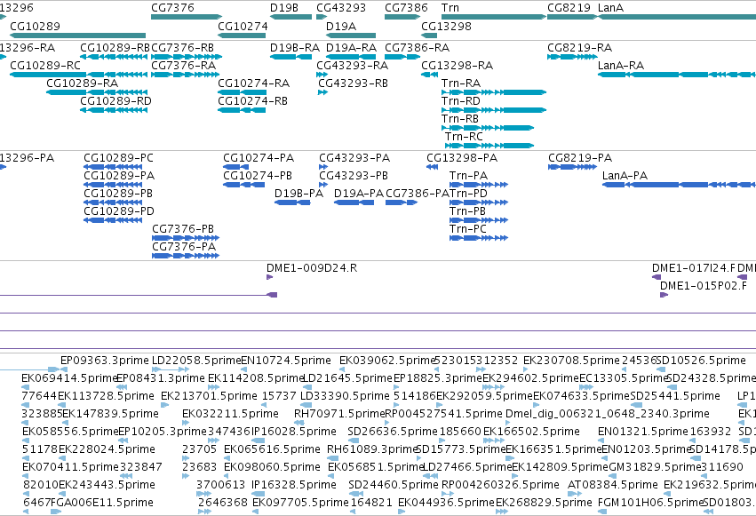Click the EP09363.3prime insertion marker
The height and width of the screenshot is (516, 756).
click(64, 369)
